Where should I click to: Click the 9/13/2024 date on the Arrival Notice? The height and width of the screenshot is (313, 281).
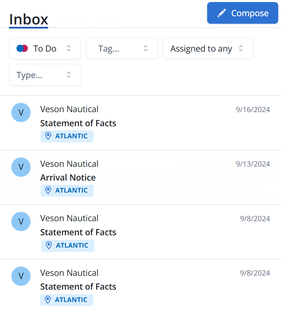click(x=253, y=164)
